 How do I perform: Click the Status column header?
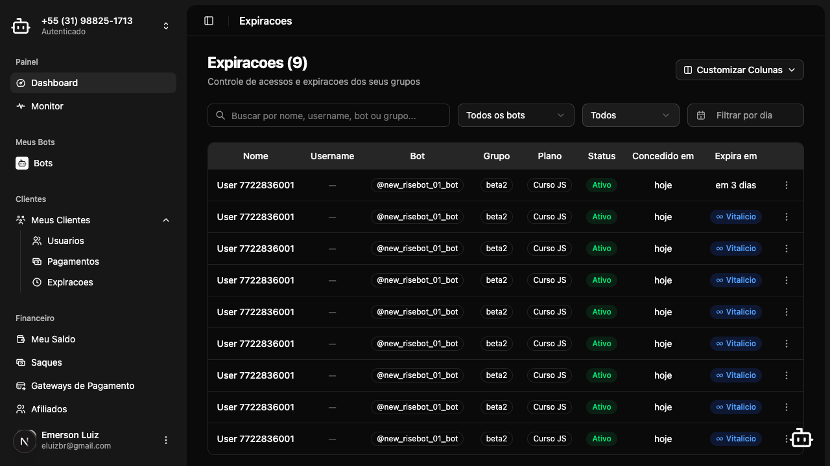[602, 156]
